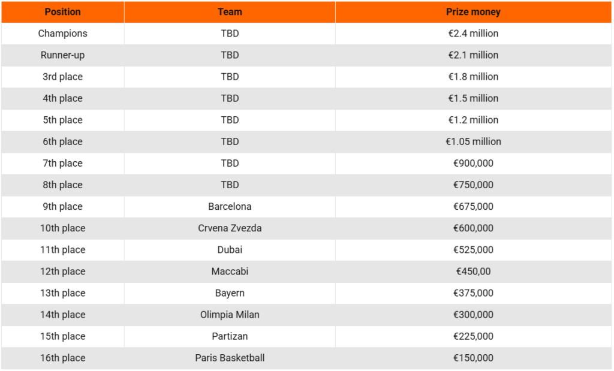
Task: Click the Prize money column header
Action: [473, 12]
